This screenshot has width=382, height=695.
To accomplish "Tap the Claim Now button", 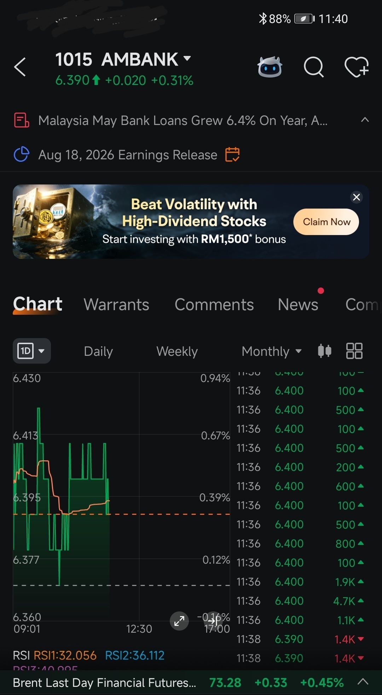I will point(326,222).
